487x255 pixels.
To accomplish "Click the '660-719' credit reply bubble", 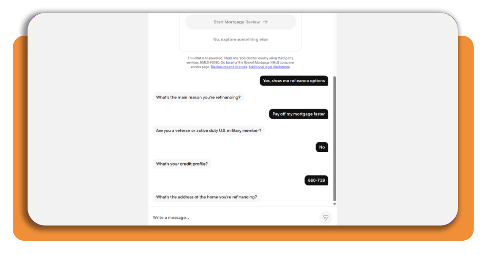I will [316, 180].
